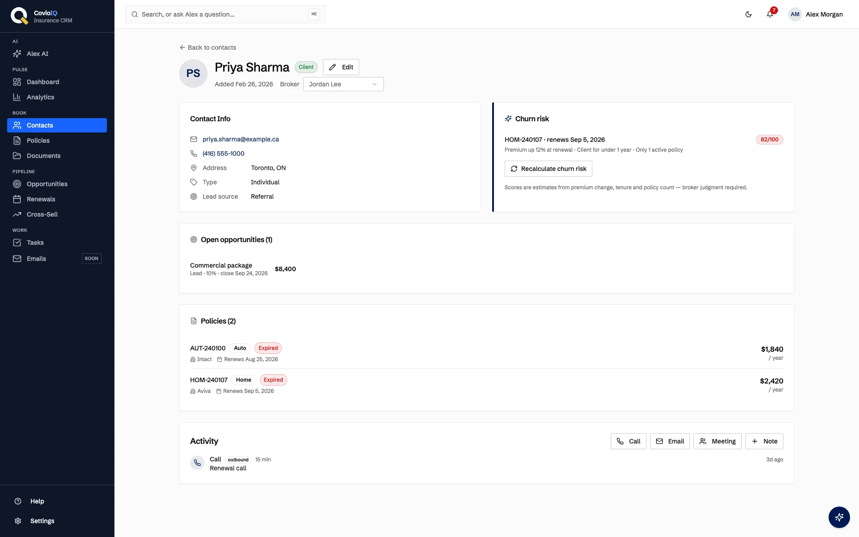The width and height of the screenshot is (859, 537).
Task: Recalculate churn risk
Action: tap(548, 169)
